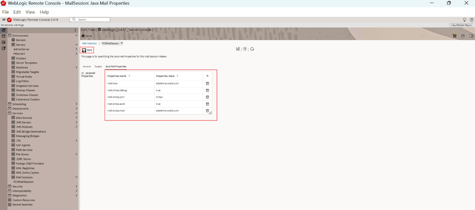The image size is (475, 210).
Task: Select the Java Mail Properties tab
Action: tap(116, 67)
